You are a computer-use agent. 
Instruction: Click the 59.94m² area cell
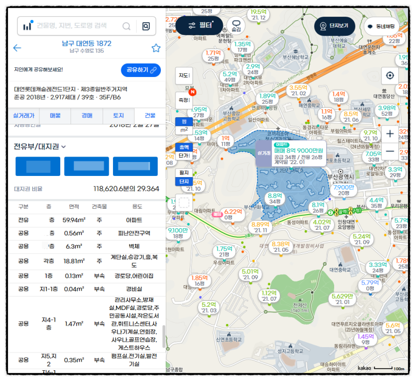pos(74,220)
